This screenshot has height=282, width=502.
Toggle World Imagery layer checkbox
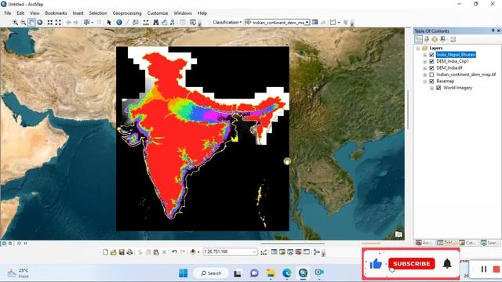coord(438,88)
